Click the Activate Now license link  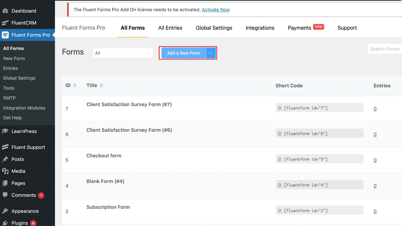tap(216, 10)
